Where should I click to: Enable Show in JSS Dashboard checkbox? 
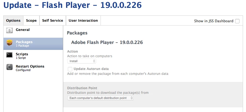click(237, 21)
